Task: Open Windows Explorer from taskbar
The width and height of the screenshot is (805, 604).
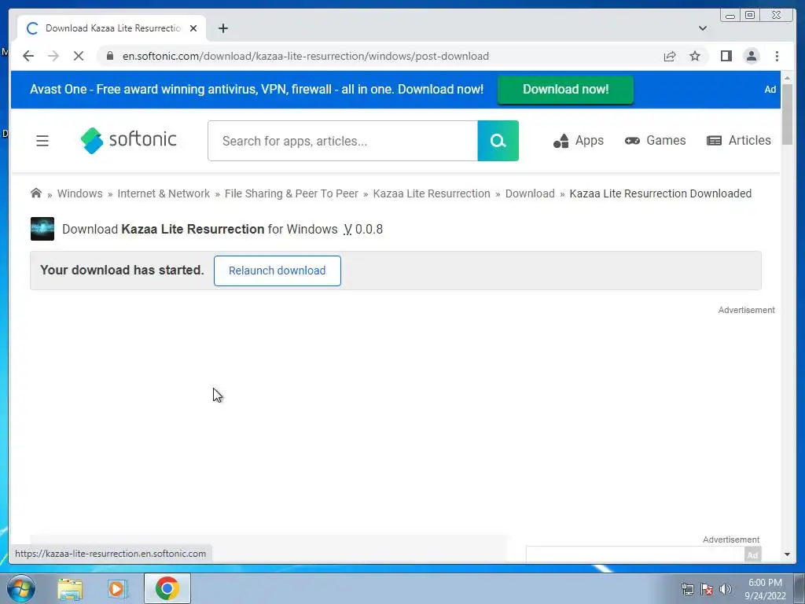Action: click(x=70, y=589)
